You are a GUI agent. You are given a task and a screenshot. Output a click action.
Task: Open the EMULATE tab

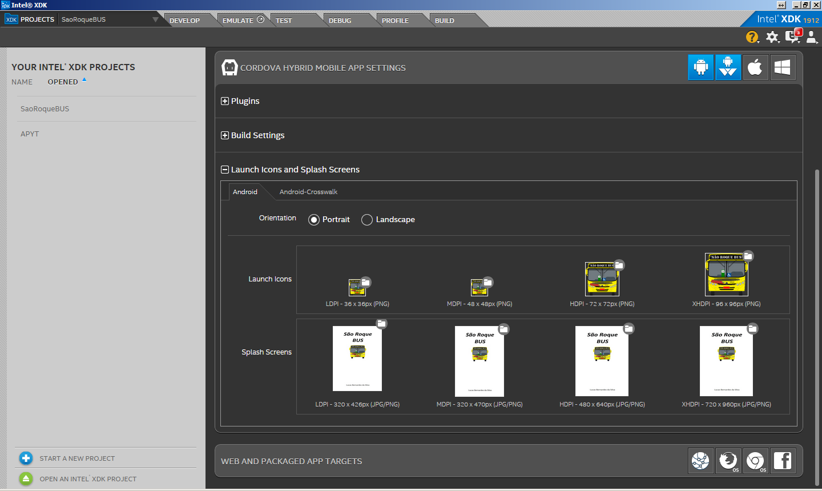pos(238,21)
